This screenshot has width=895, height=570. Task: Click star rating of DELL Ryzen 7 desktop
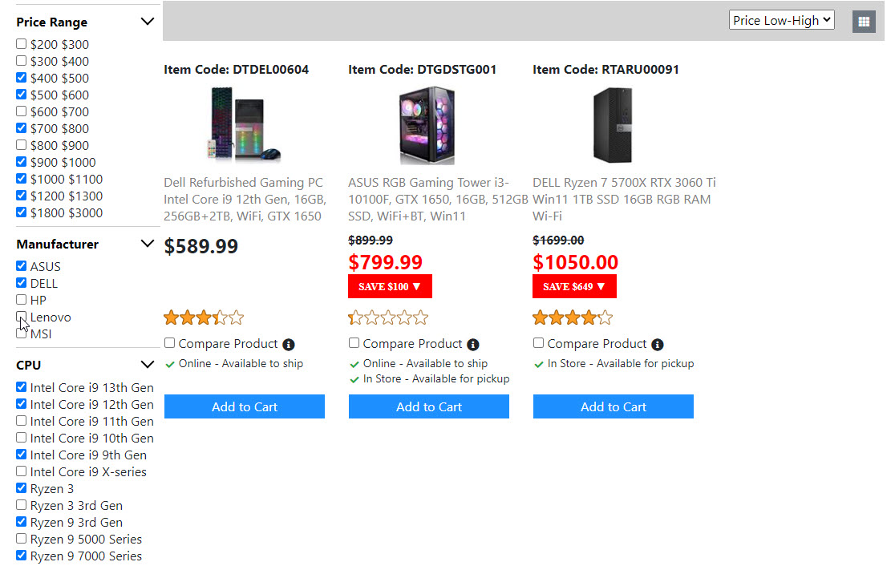click(x=573, y=318)
